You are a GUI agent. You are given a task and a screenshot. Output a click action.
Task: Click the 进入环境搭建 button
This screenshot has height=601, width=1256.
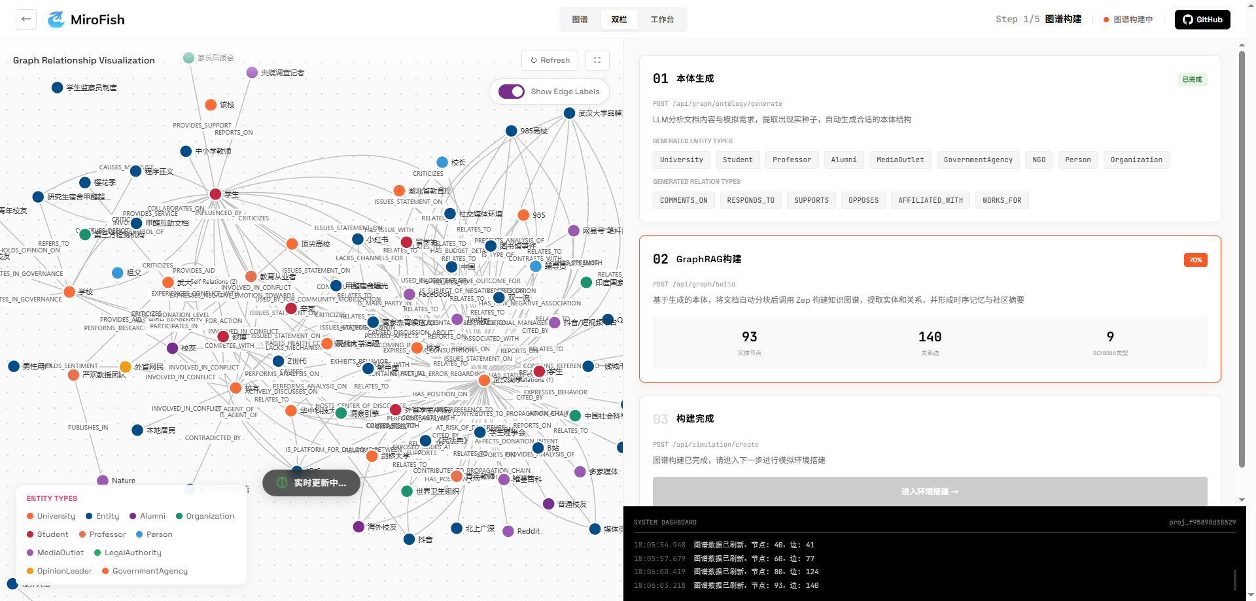tap(930, 491)
